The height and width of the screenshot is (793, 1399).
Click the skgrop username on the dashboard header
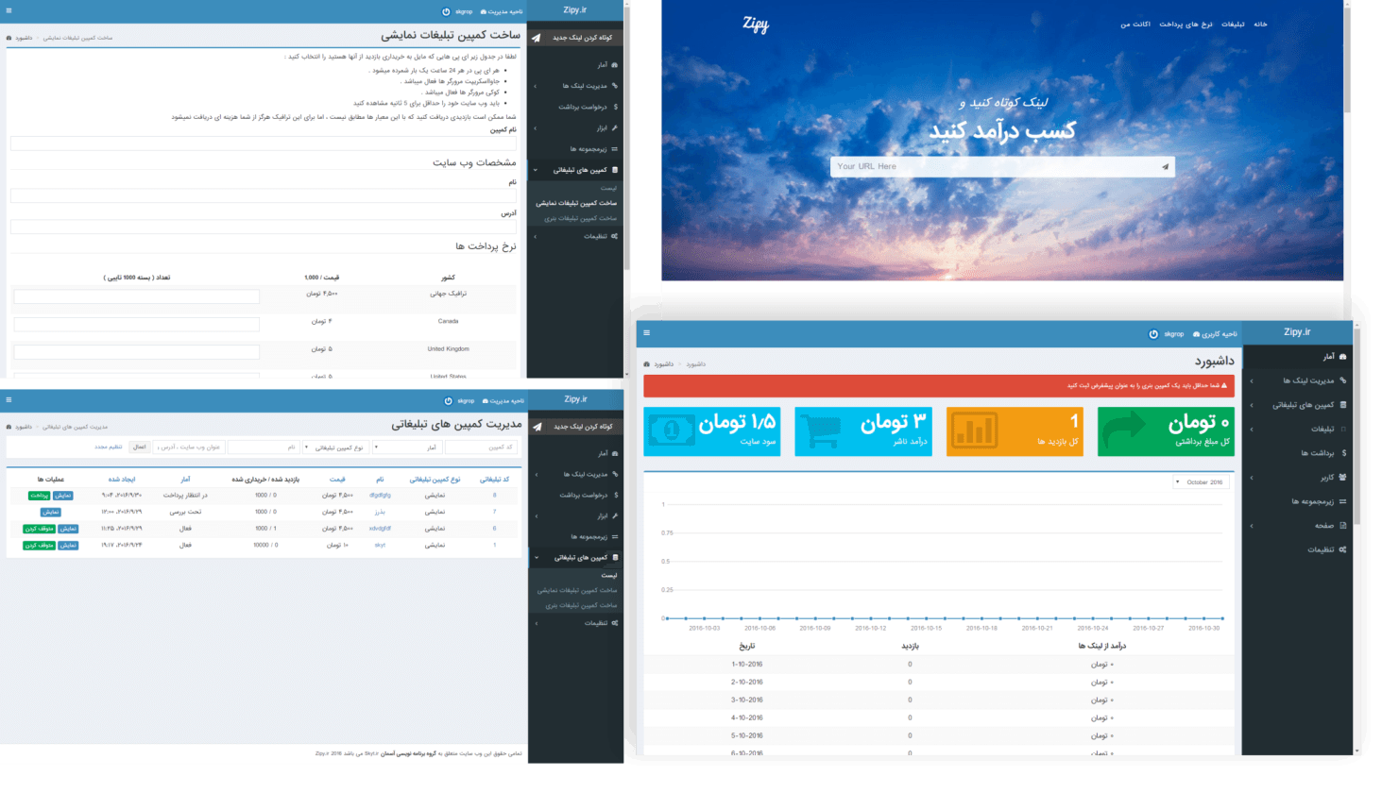[x=1174, y=334]
